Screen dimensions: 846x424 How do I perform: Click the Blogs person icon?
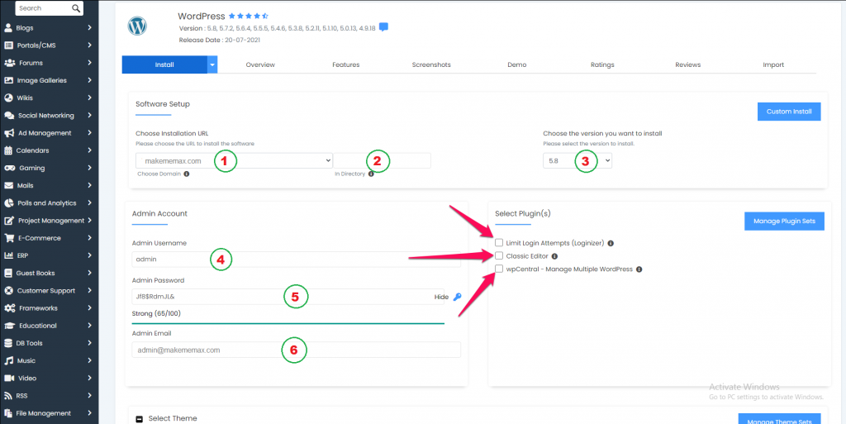coord(8,27)
